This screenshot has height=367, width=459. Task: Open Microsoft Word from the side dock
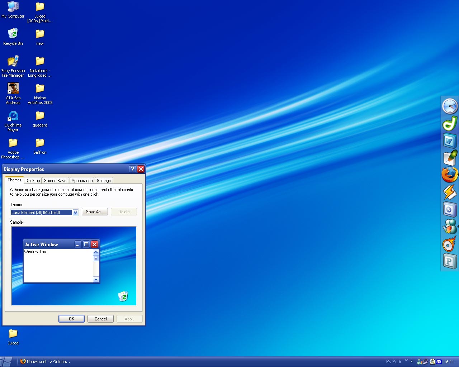450,140
